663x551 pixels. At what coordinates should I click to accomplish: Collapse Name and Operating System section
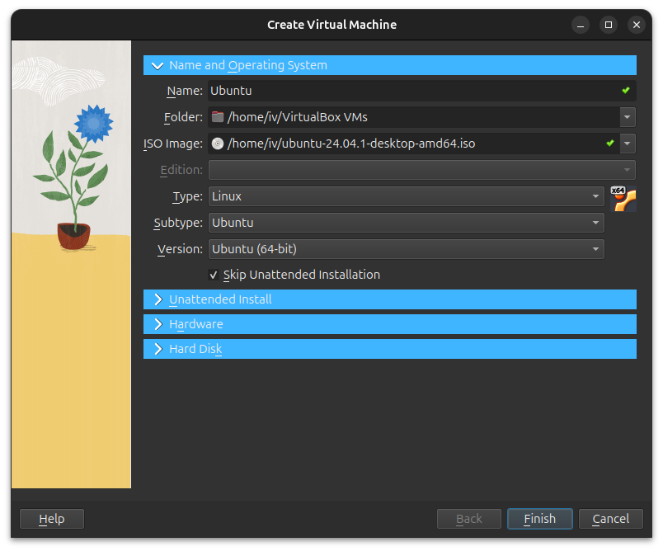pos(389,65)
